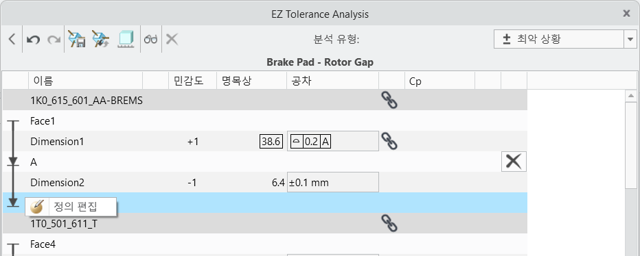Click the link icon on the 1T0_501_611_T row

point(389,223)
